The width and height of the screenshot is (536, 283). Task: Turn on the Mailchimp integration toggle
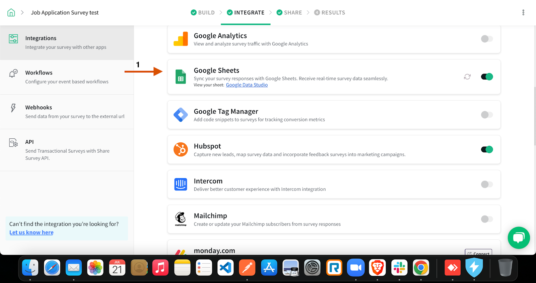[x=487, y=219]
